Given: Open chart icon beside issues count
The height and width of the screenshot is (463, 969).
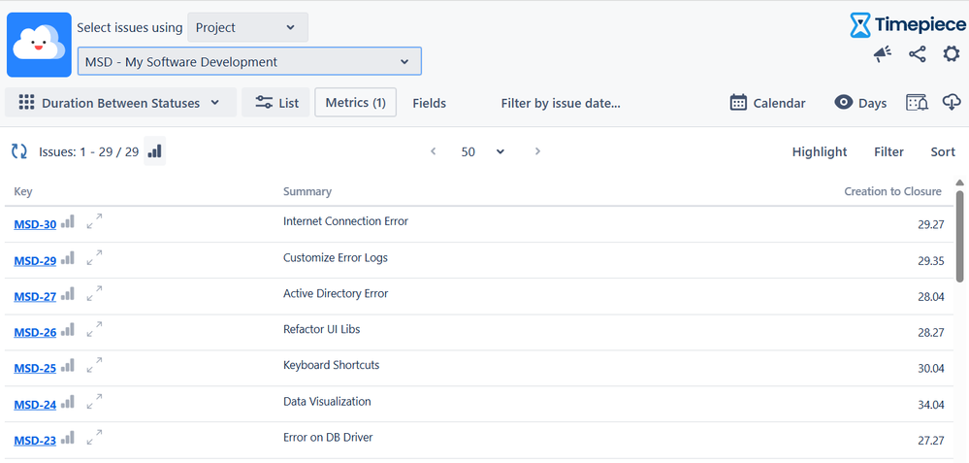Looking at the screenshot, I should click(x=154, y=150).
